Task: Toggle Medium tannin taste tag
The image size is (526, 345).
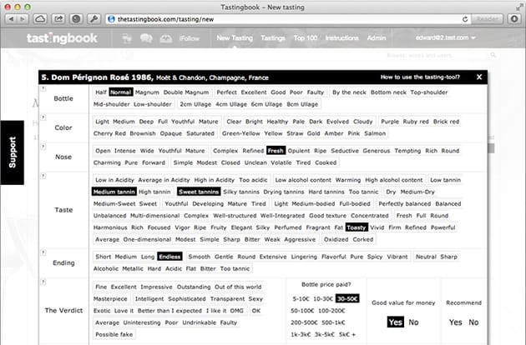Action: pyautogui.click(x=114, y=192)
